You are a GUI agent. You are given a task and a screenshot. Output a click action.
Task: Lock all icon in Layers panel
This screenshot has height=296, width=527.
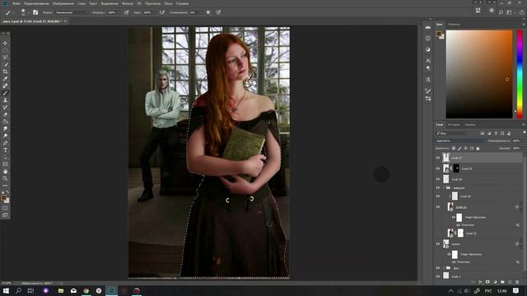click(478, 148)
